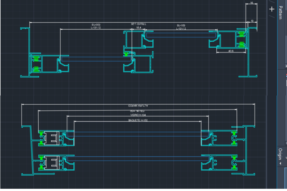Expand the Origin panel dropdown arrow

[280, 163]
